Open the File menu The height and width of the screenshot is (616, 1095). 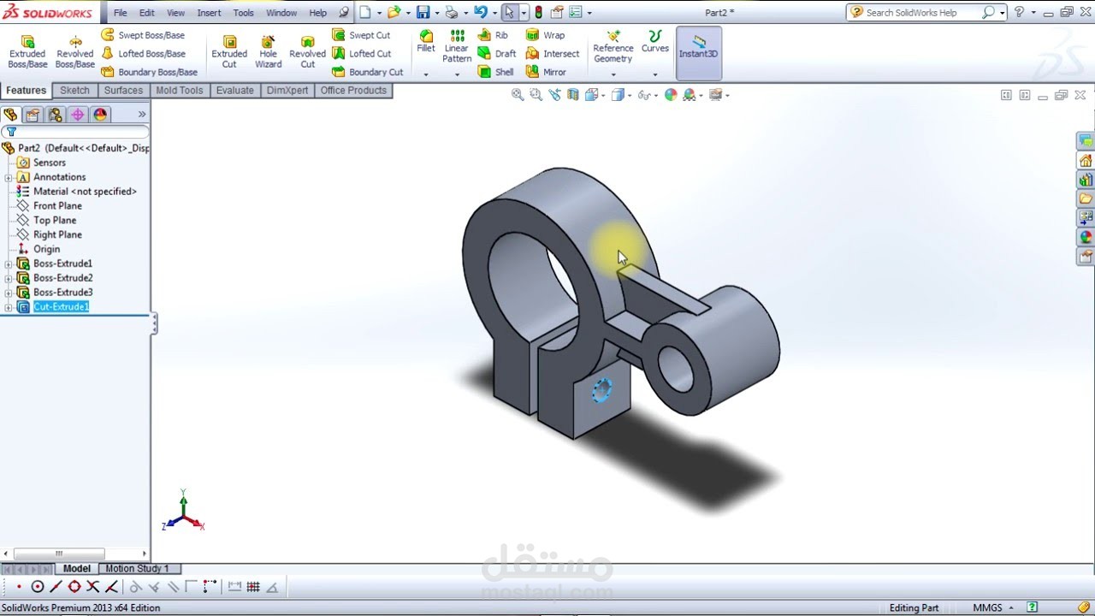click(x=121, y=13)
